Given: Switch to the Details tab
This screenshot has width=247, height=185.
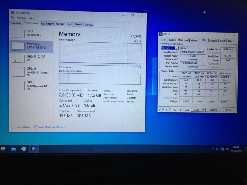Looking at the screenshot, I should click(79, 25).
